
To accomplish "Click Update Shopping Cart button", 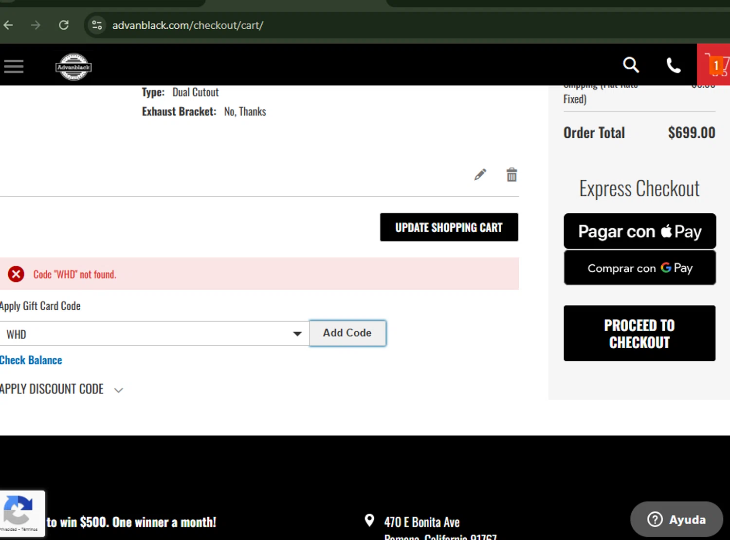I will (449, 227).
